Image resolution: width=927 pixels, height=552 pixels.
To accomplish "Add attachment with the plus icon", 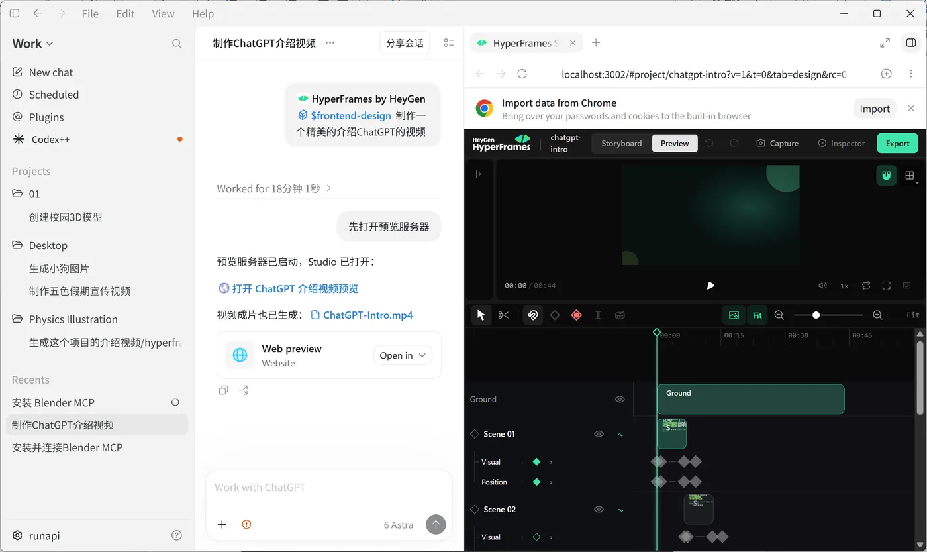I will pos(222,524).
